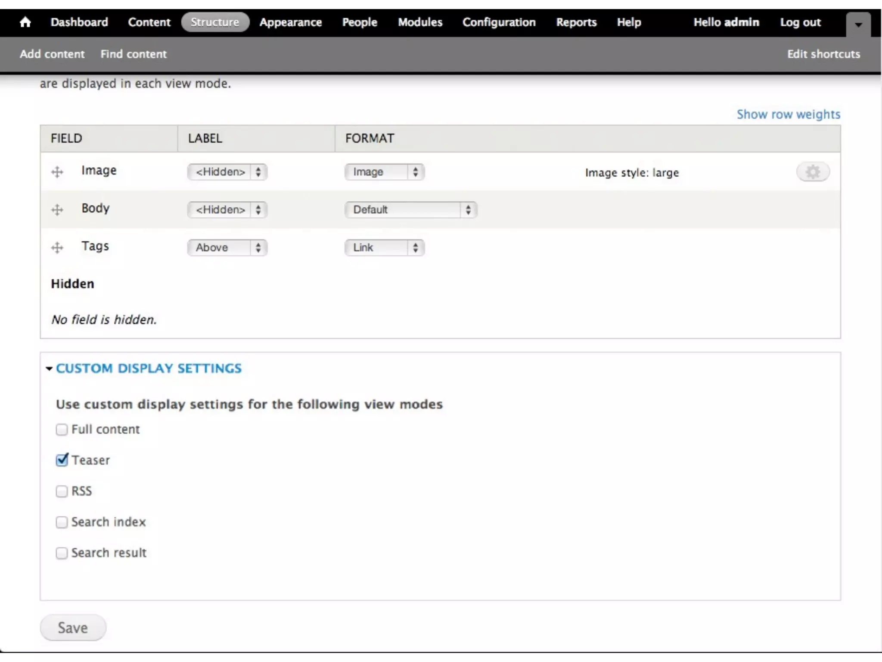Collapse Custom Display Settings fieldset
The width and height of the screenshot is (882, 662).
pyautogui.click(x=149, y=368)
